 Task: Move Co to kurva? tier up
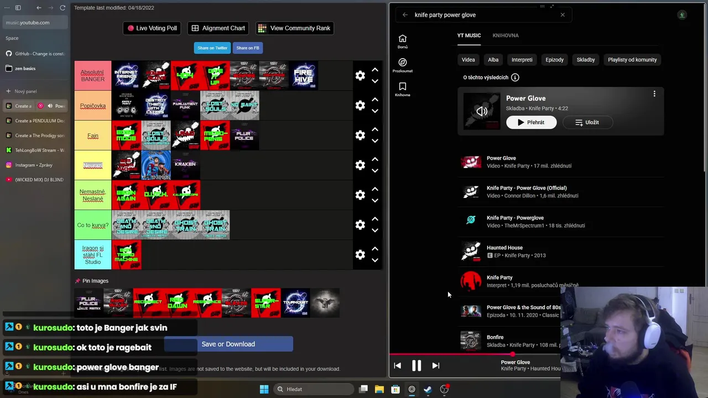(375, 219)
